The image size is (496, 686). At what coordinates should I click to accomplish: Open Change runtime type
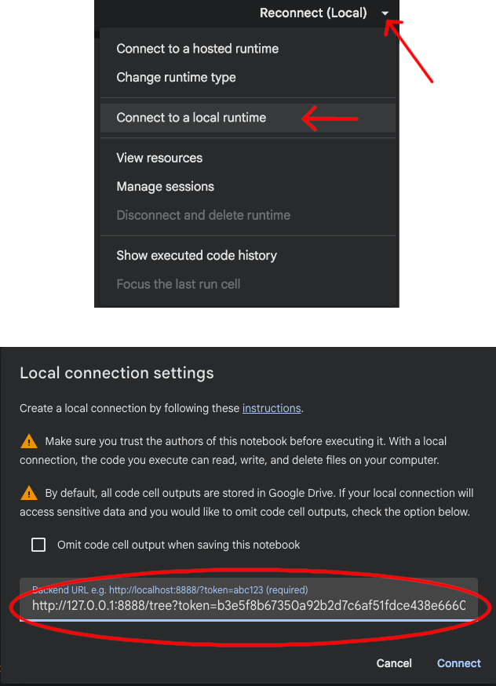[x=179, y=77]
